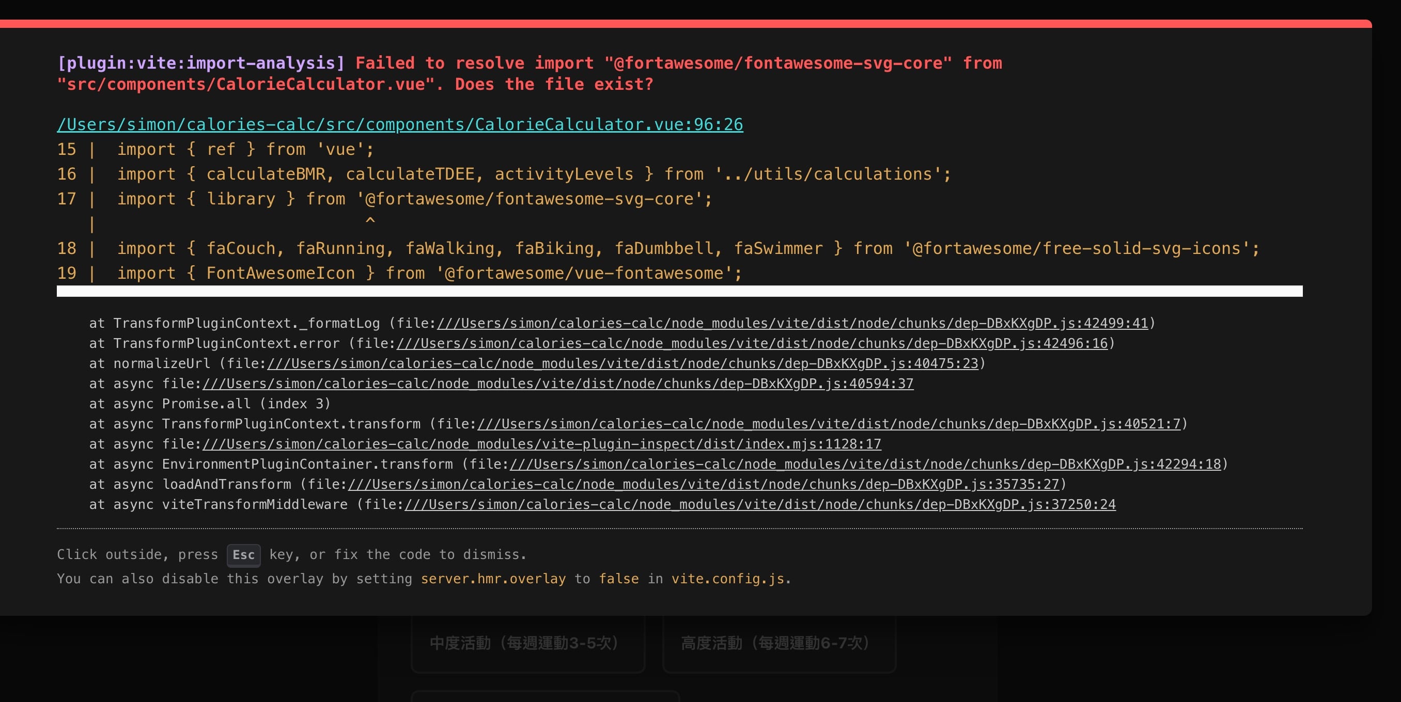The width and height of the screenshot is (1401, 702).
Task: Open the vite-plugin-inspect index.mjs:1128:17 link
Action: (x=541, y=444)
